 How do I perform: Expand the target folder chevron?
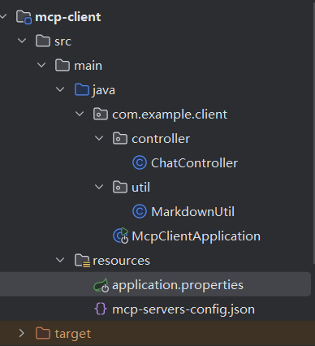(x=22, y=333)
